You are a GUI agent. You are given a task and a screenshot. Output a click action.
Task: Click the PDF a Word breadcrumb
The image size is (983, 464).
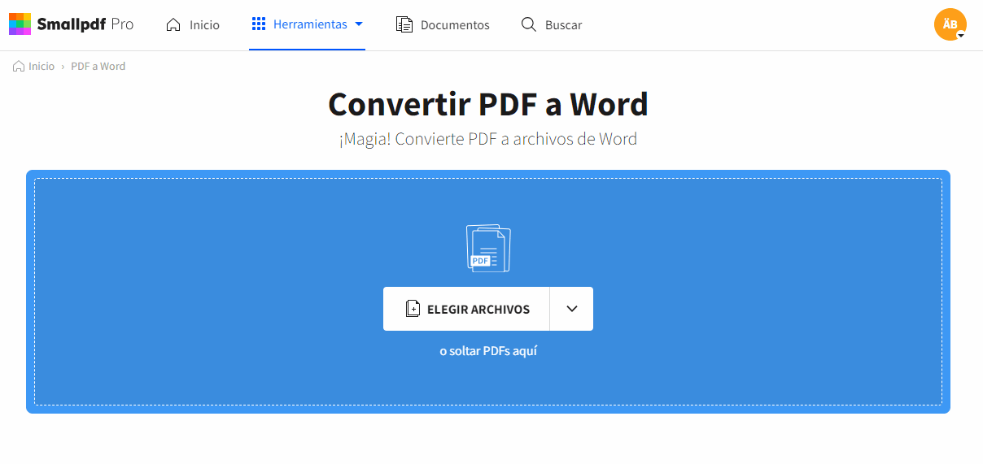tap(98, 67)
